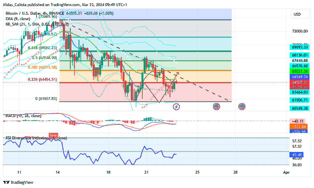
Task: Click the RSI axis label 40.00
Action: coord(297,158)
